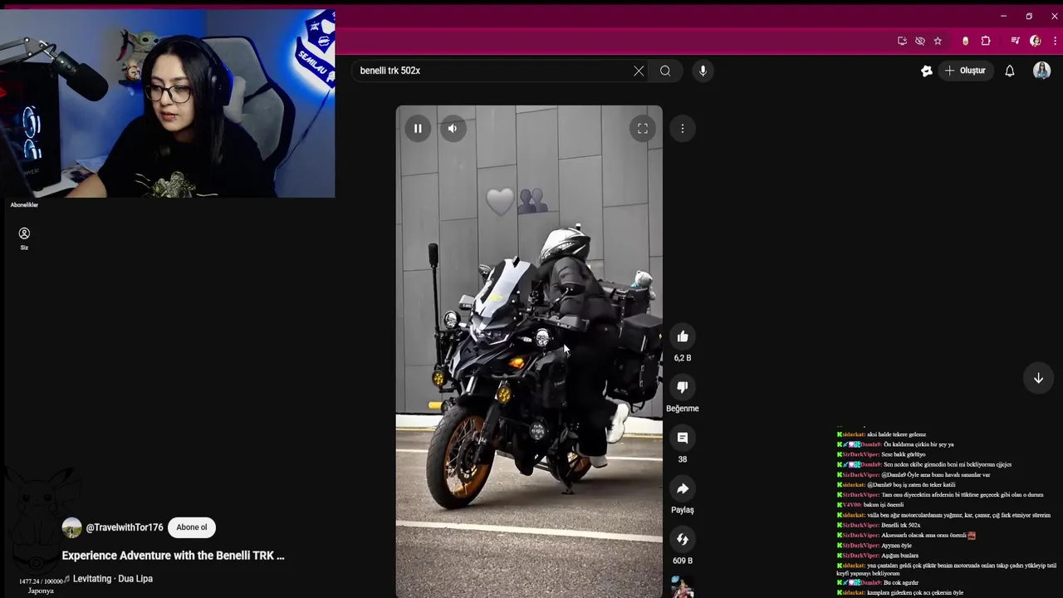The image size is (1063, 598).
Task: Open the @TravelwithTor176 channel link
Action: 125,527
